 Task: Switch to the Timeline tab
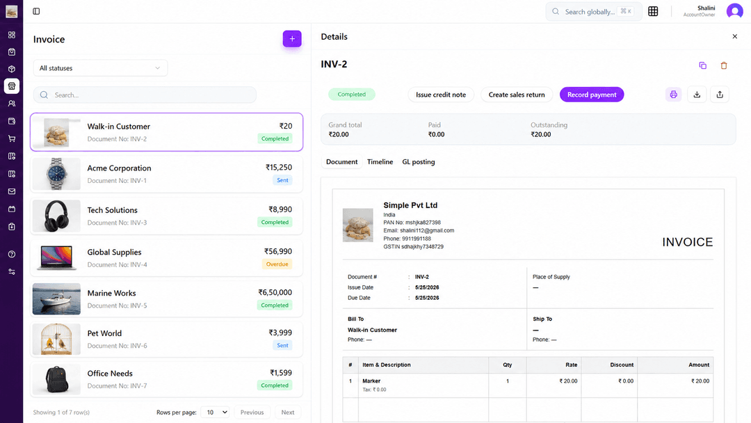pyautogui.click(x=380, y=162)
